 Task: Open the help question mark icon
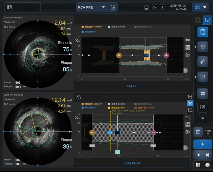(162, 7)
